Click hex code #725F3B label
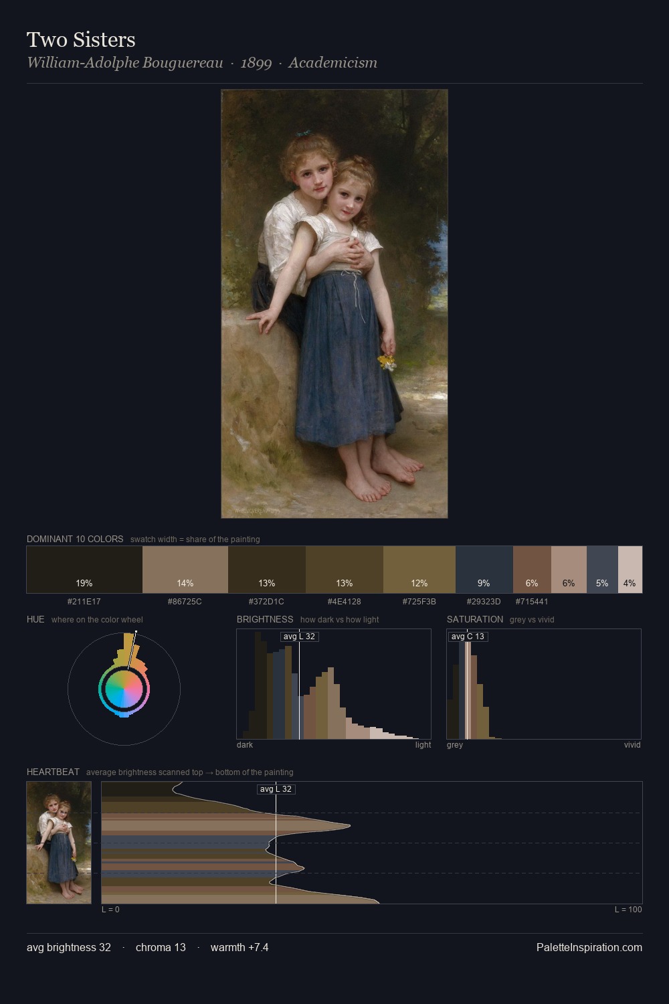Screen dimensions: 669x1004 [x=419, y=602]
